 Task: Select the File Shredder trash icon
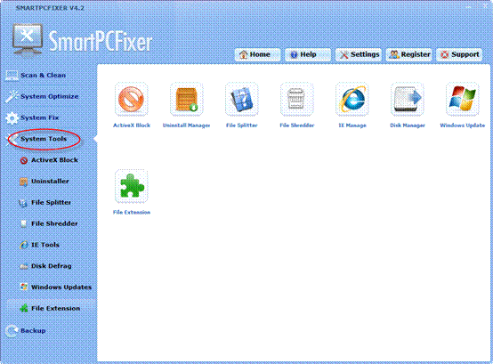[x=297, y=100]
